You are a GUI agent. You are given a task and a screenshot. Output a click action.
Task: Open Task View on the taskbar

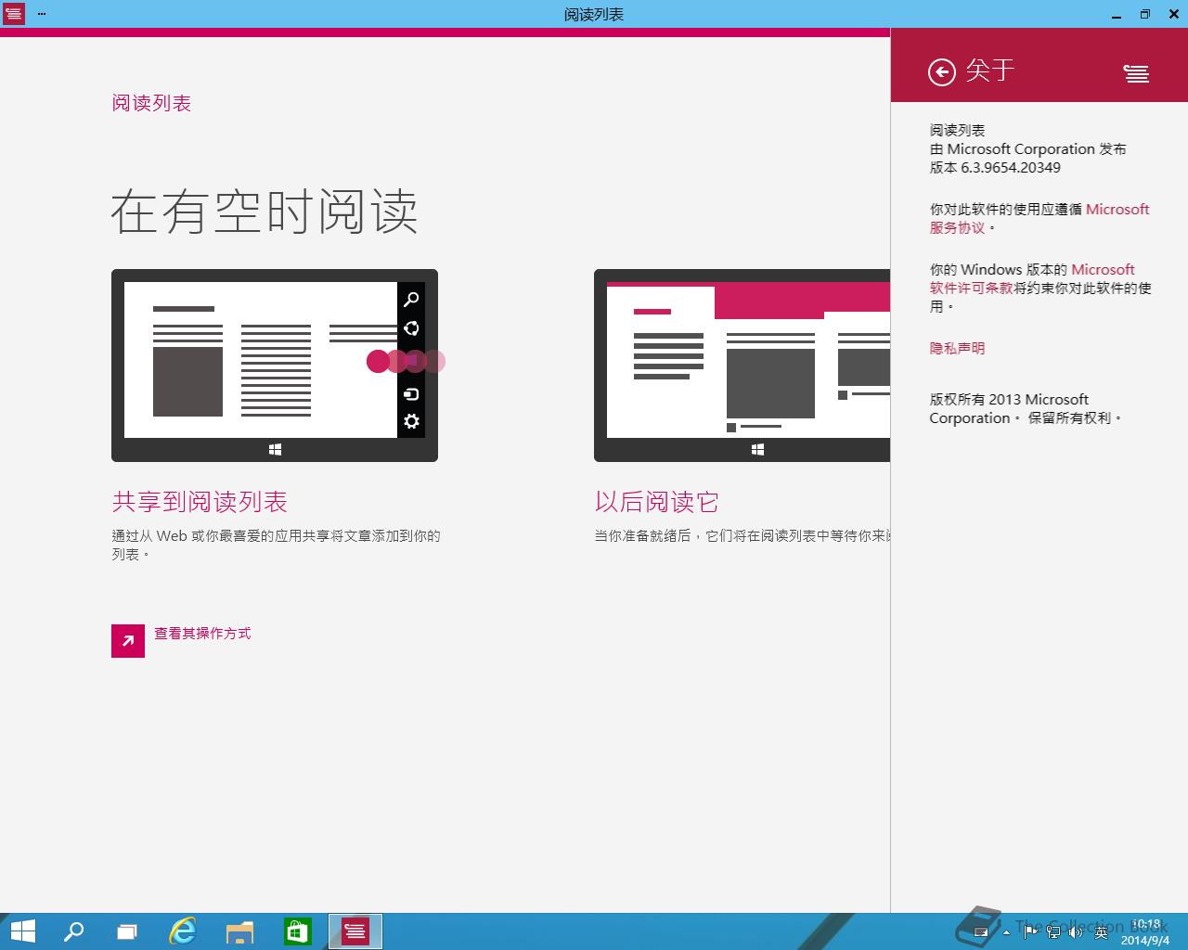(127, 931)
